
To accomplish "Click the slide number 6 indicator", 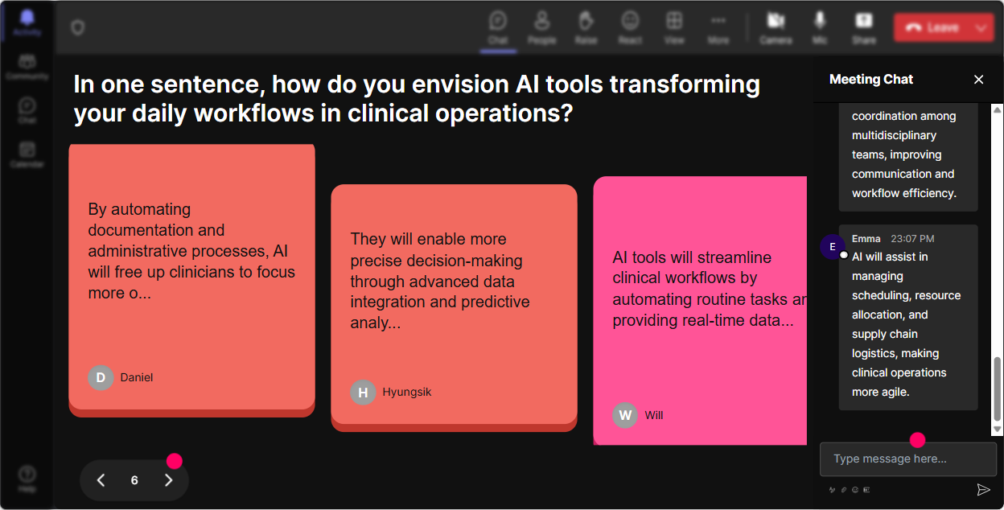I will [134, 480].
